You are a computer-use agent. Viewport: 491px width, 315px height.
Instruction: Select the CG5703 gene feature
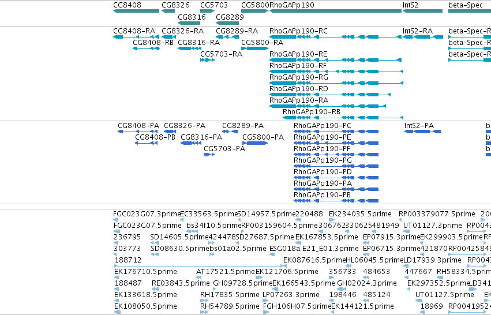[207, 11]
